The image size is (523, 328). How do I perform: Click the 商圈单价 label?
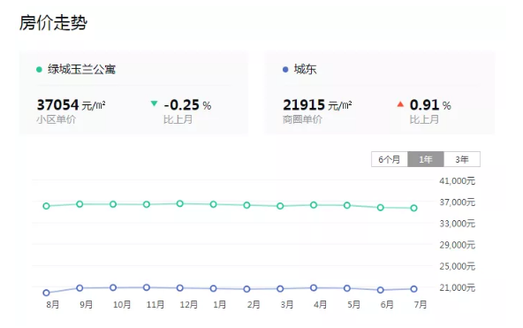click(302, 119)
